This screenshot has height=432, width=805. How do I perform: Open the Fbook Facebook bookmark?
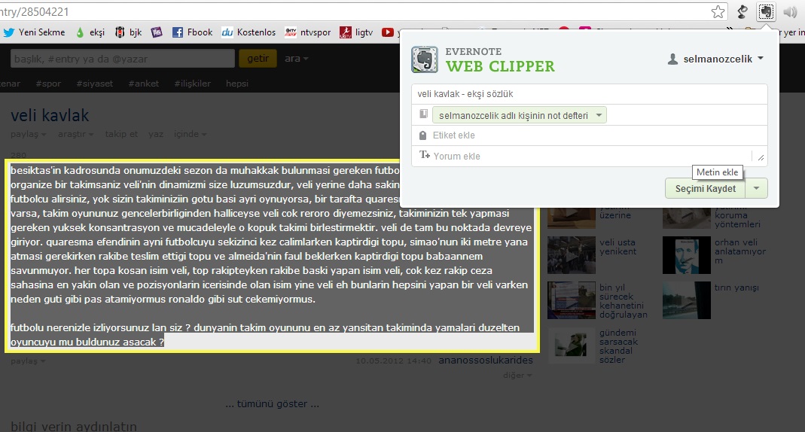(192, 32)
